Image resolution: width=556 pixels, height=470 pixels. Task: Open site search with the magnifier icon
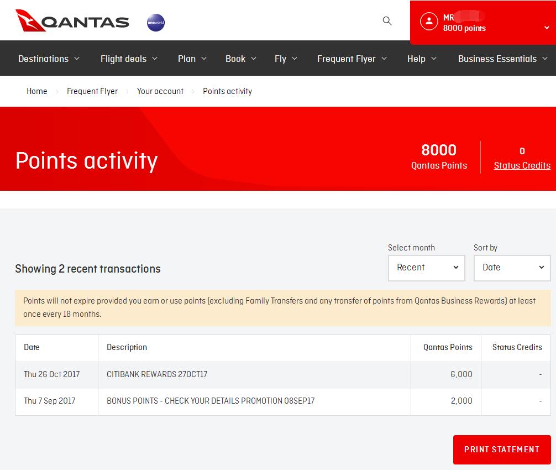387,21
